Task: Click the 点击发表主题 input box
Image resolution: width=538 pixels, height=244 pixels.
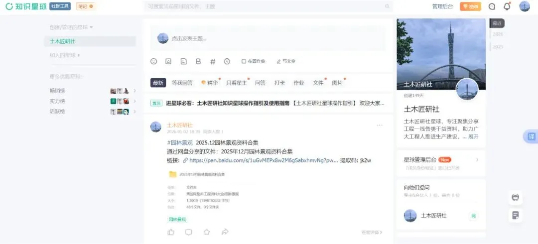Action: pyautogui.click(x=268, y=38)
